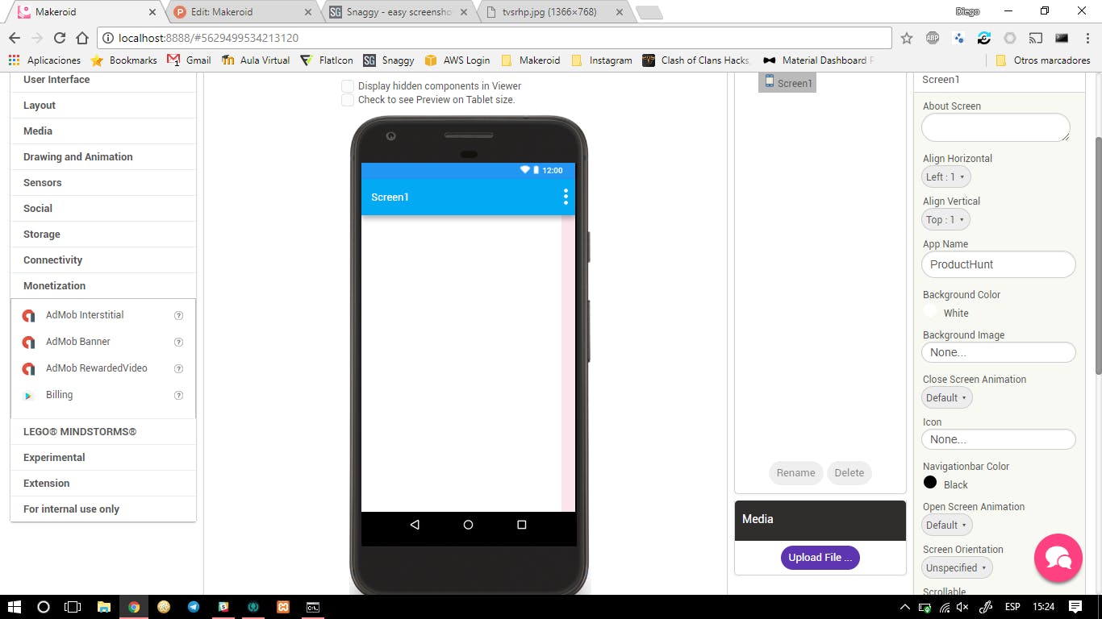Open the Align Horizontal dropdown
The image size is (1102, 619).
[x=946, y=177]
